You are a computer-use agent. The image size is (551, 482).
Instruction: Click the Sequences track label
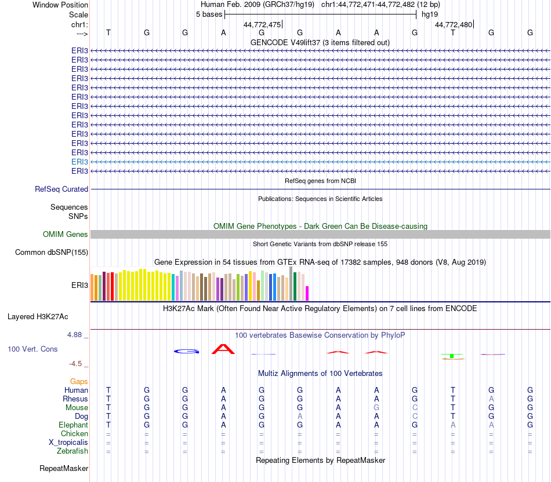tap(69, 207)
